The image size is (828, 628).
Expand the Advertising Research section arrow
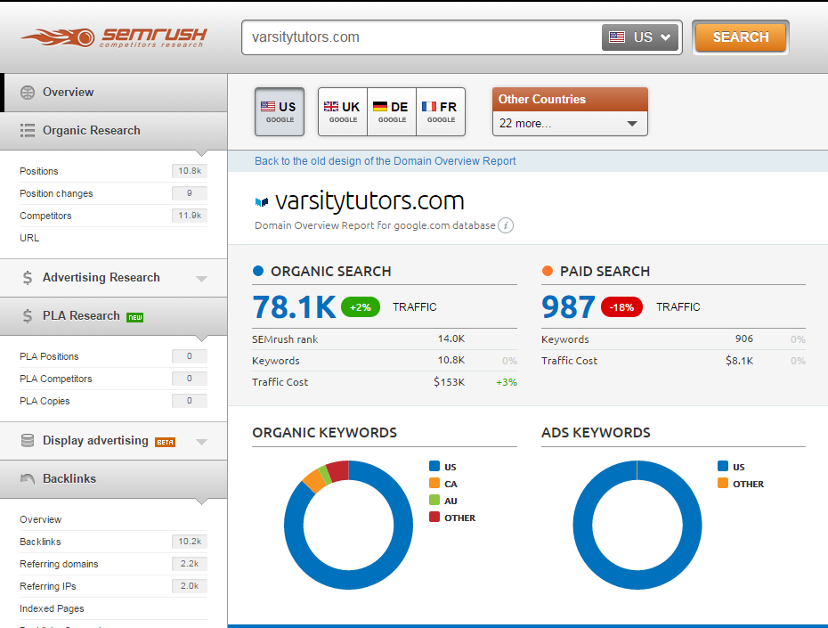click(x=201, y=279)
